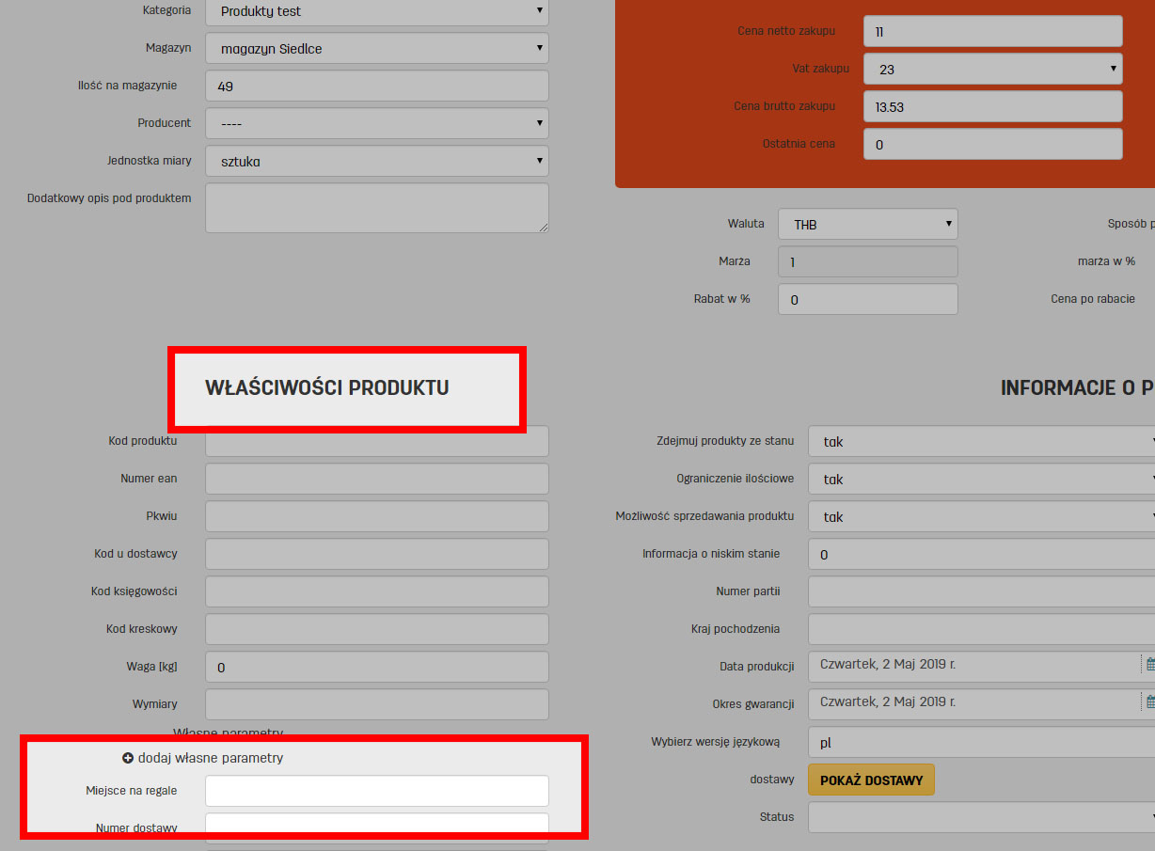Click the Cena netto zakupu field
This screenshot has width=1155, height=851.
[x=992, y=31]
